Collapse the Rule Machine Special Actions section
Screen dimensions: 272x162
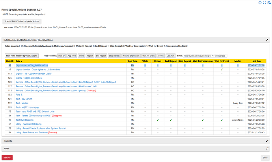267,40
